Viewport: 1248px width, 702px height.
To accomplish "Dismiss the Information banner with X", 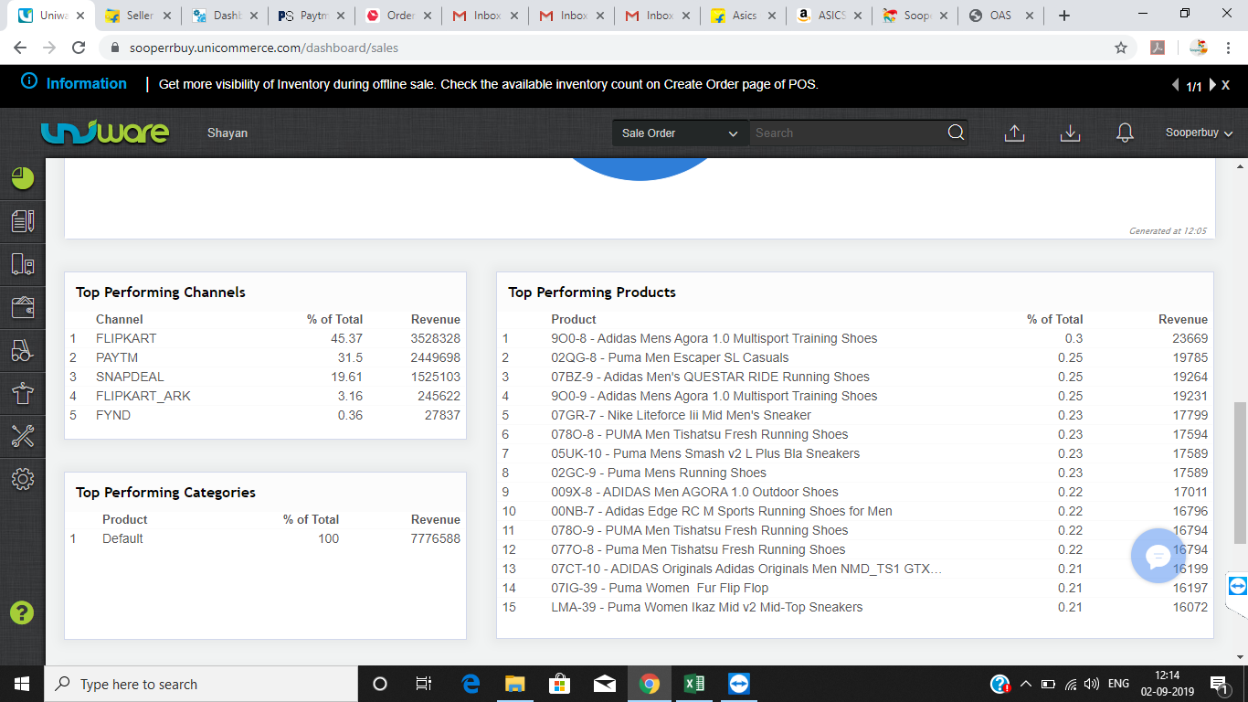I will pyautogui.click(x=1225, y=85).
